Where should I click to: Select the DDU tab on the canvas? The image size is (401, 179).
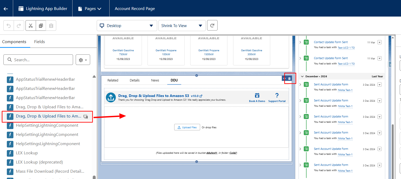pos(174,80)
